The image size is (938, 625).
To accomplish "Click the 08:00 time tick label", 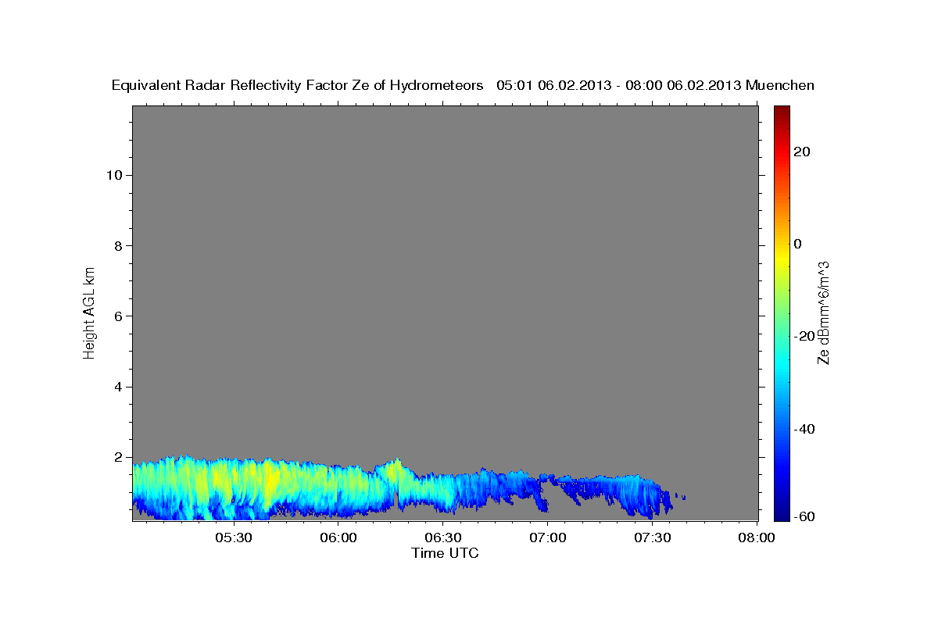I will tap(756, 538).
